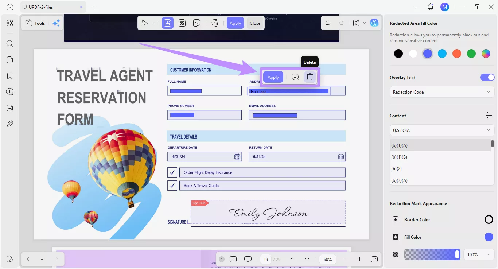
Task: Open the thumbnails grid panel in sidebar
Action: tap(10, 23)
